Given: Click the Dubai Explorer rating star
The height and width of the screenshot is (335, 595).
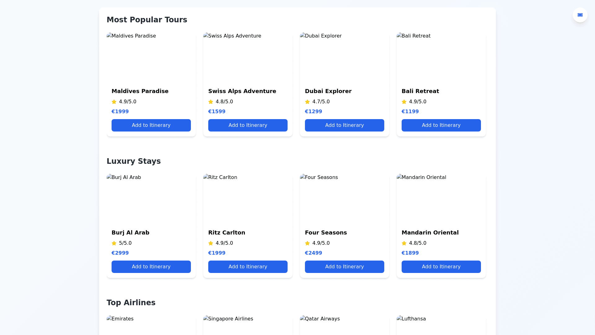Looking at the screenshot, I should 307,102.
